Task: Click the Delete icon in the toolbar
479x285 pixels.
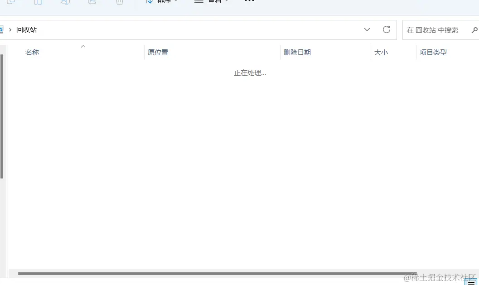Action: pos(120,2)
